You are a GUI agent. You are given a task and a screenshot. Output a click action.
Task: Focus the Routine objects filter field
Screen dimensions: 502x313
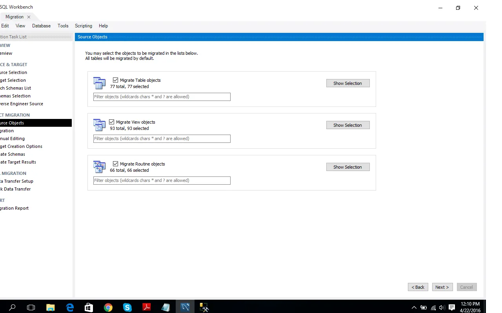coord(162,180)
